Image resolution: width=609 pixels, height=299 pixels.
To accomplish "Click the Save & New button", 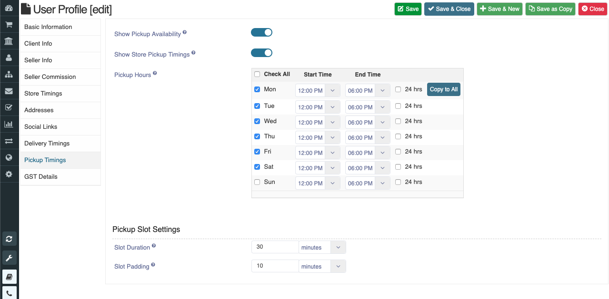I will 500,9.
